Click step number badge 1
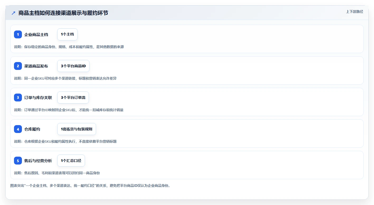The image size is (374, 205). click(x=18, y=34)
